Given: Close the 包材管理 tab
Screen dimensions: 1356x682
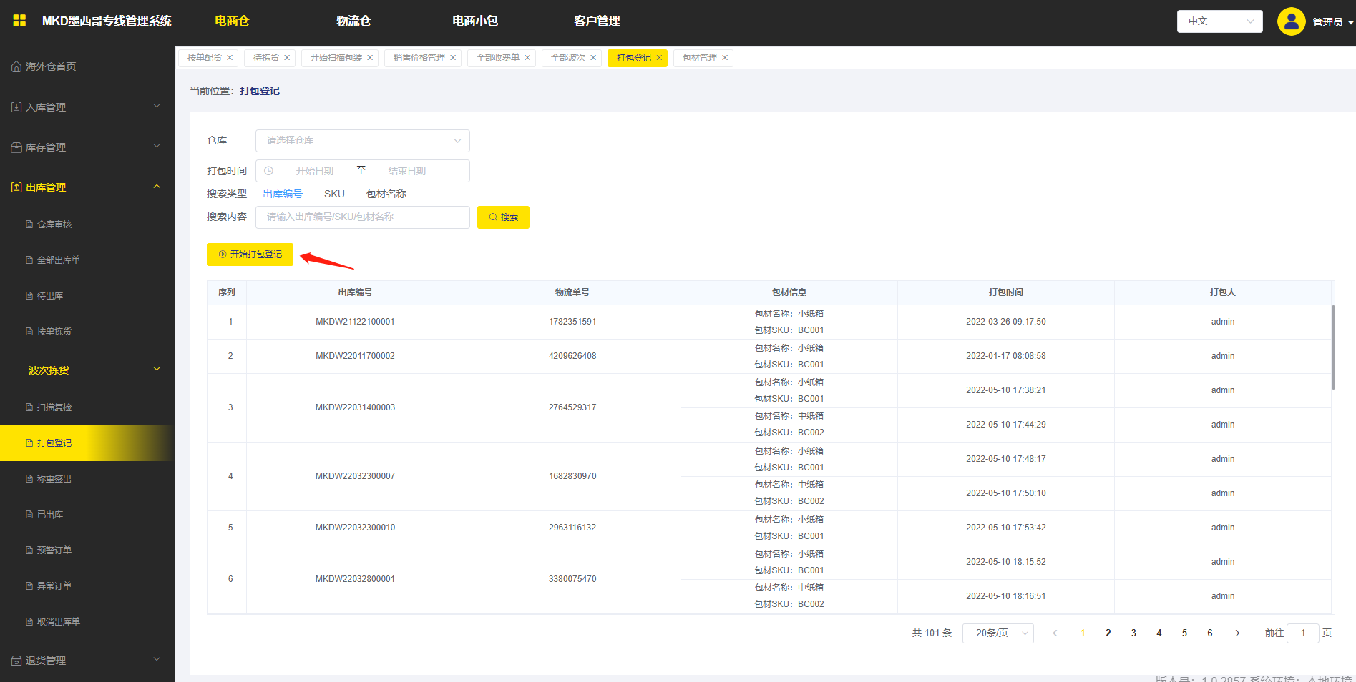Looking at the screenshot, I should pyautogui.click(x=725, y=58).
